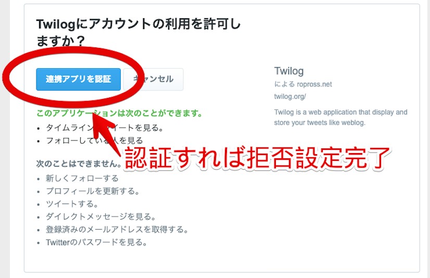Select the タイムラインのツイートを見る list item

[105, 128]
